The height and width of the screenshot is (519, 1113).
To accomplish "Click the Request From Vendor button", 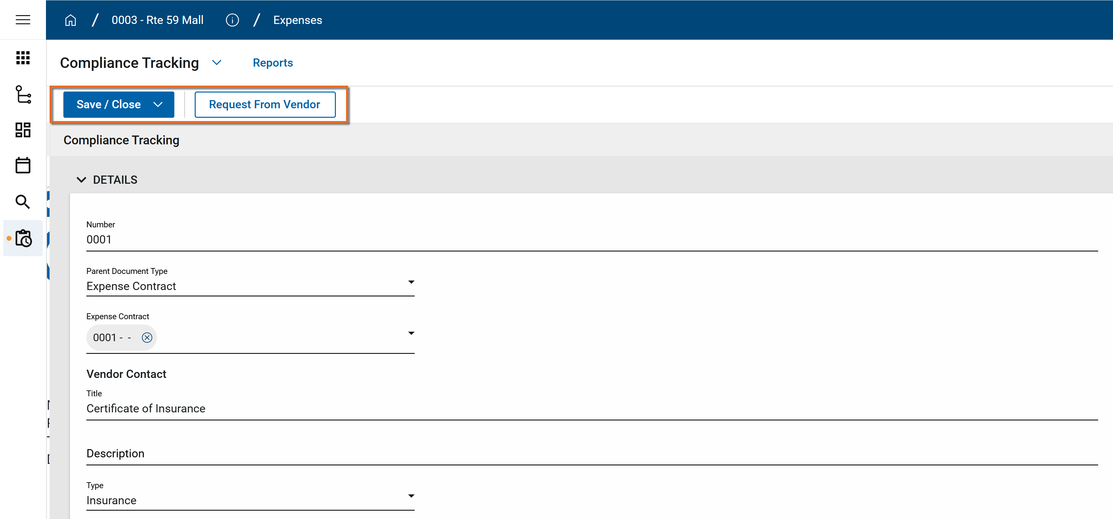I will coord(264,105).
